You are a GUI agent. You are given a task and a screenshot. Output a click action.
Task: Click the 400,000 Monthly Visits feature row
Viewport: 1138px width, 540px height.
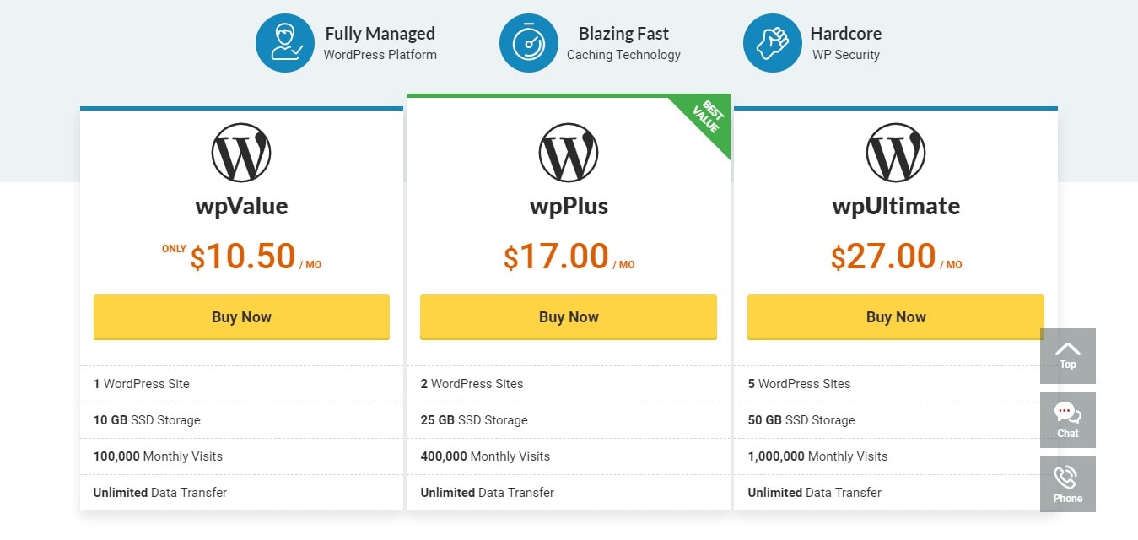pyautogui.click(x=569, y=456)
